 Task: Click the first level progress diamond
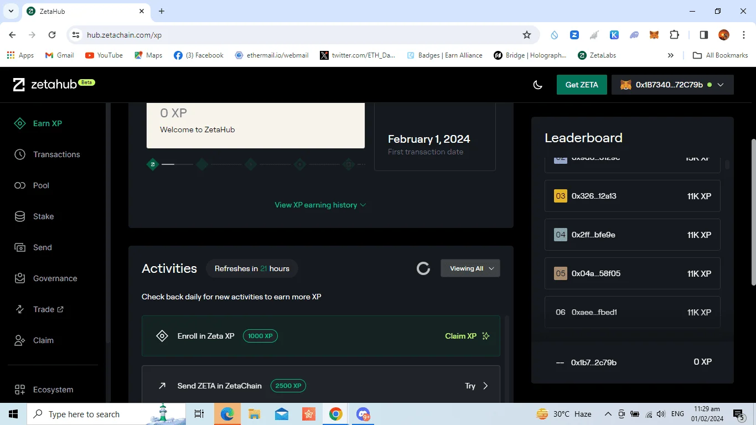tap(153, 164)
